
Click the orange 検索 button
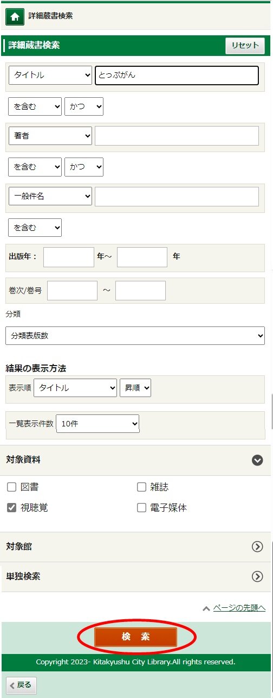tap(136, 637)
